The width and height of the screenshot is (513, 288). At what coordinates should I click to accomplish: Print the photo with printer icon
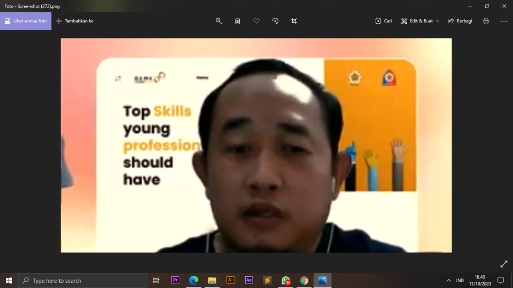(486, 21)
